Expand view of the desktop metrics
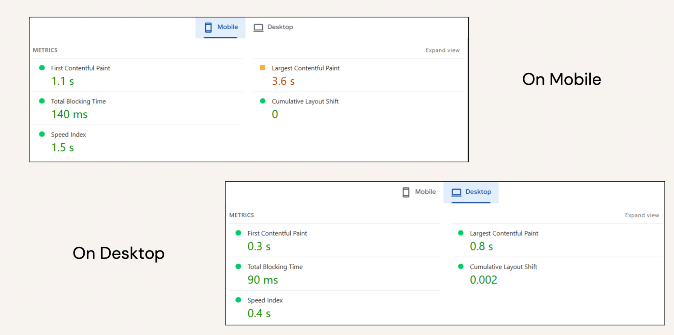Screen dimensions: 674x335 pyautogui.click(x=642, y=215)
